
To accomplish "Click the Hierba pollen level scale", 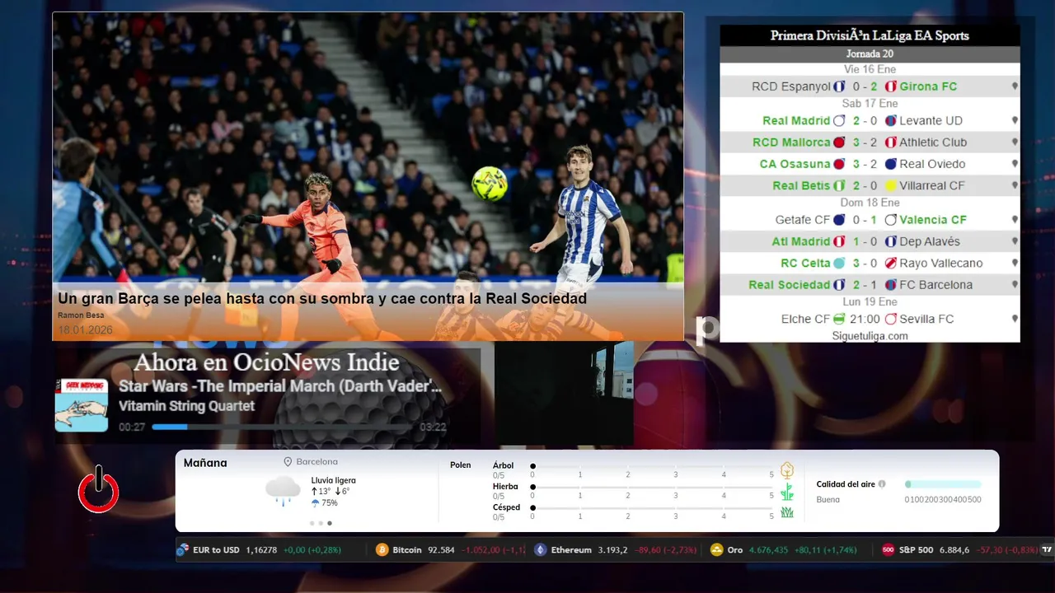I will point(652,488).
